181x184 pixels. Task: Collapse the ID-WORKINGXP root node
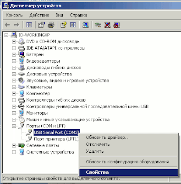click(6, 35)
